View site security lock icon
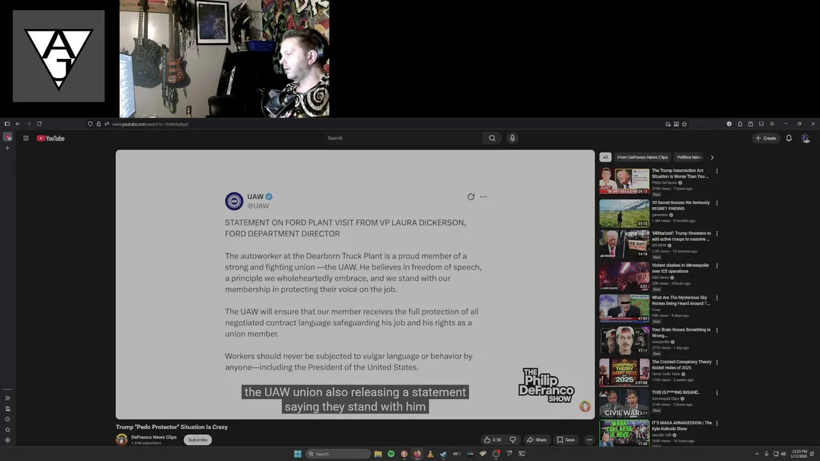820x461 pixels. pos(98,124)
